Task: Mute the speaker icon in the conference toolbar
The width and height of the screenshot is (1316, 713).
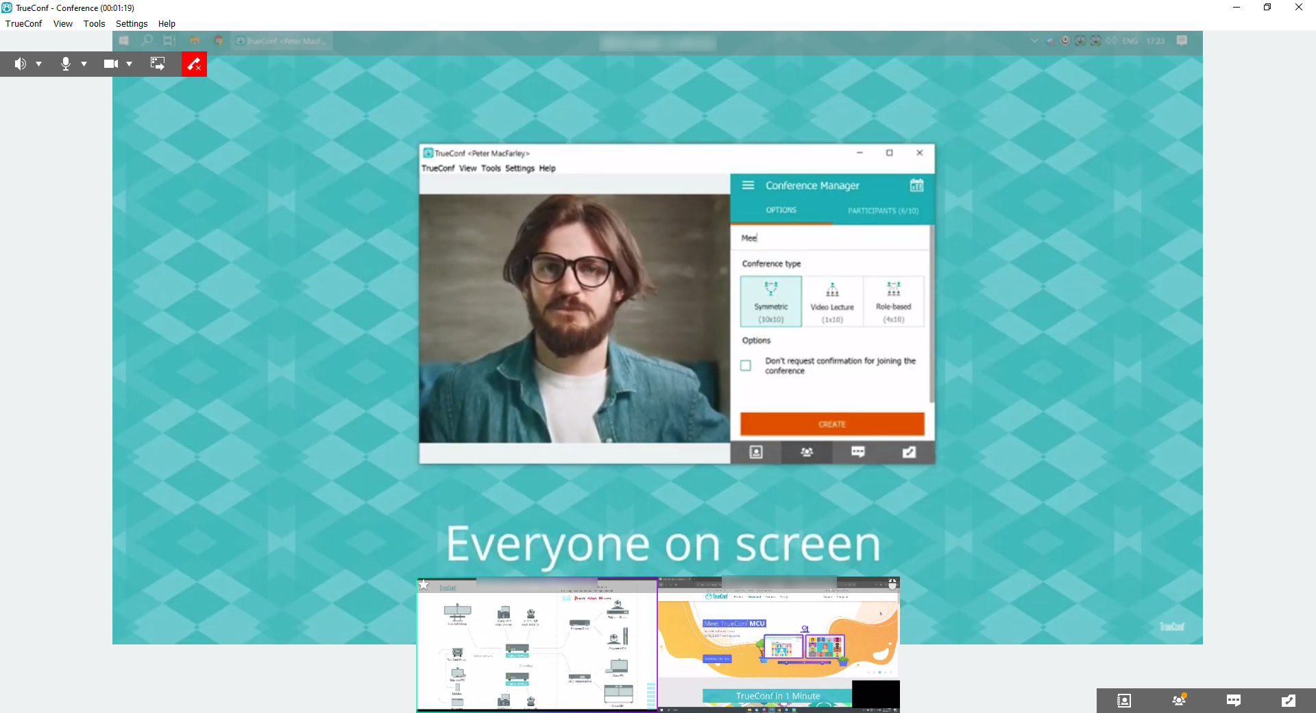Action: (21, 64)
